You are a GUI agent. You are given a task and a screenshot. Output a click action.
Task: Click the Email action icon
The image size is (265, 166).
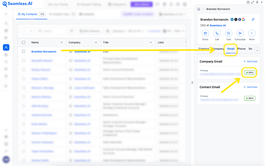[x=205, y=33]
